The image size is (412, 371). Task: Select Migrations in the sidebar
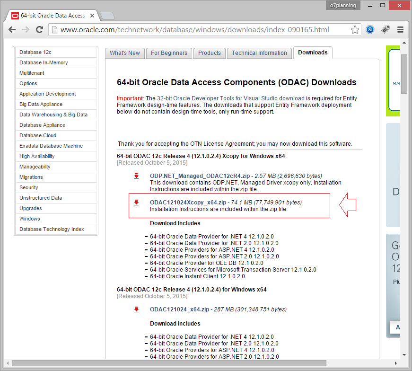click(x=56, y=177)
